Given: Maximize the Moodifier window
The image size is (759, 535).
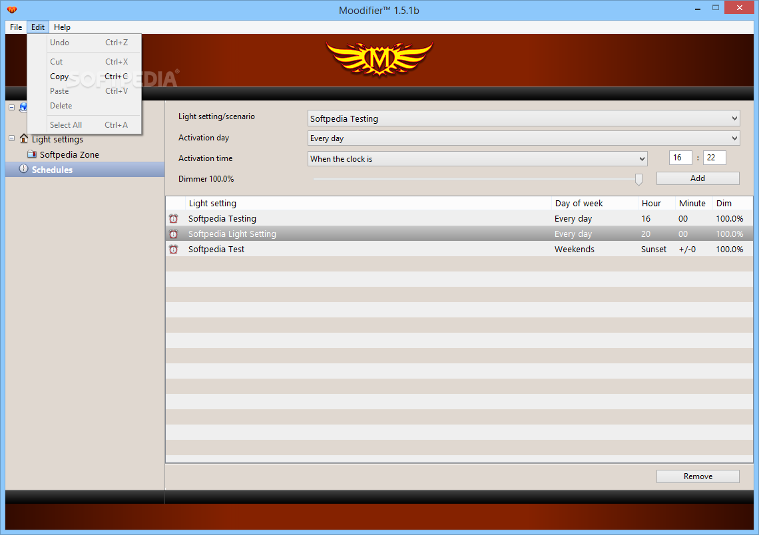Looking at the screenshot, I should tap(716, 8).
